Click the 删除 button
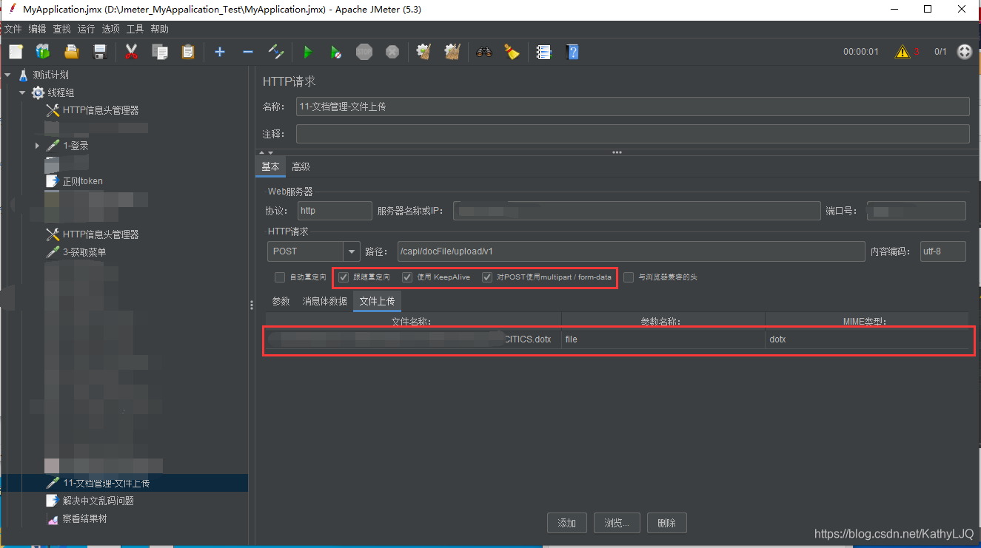 [666, 523]
